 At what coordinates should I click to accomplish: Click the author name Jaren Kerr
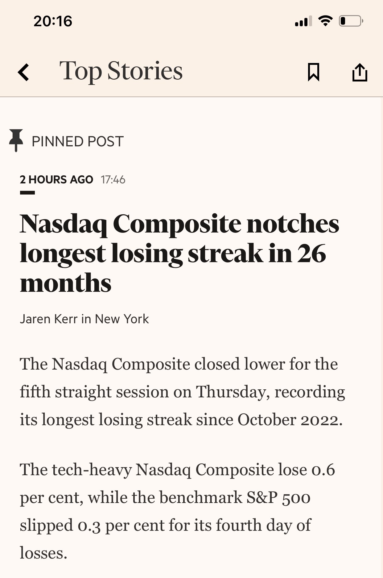coord(48,319)
